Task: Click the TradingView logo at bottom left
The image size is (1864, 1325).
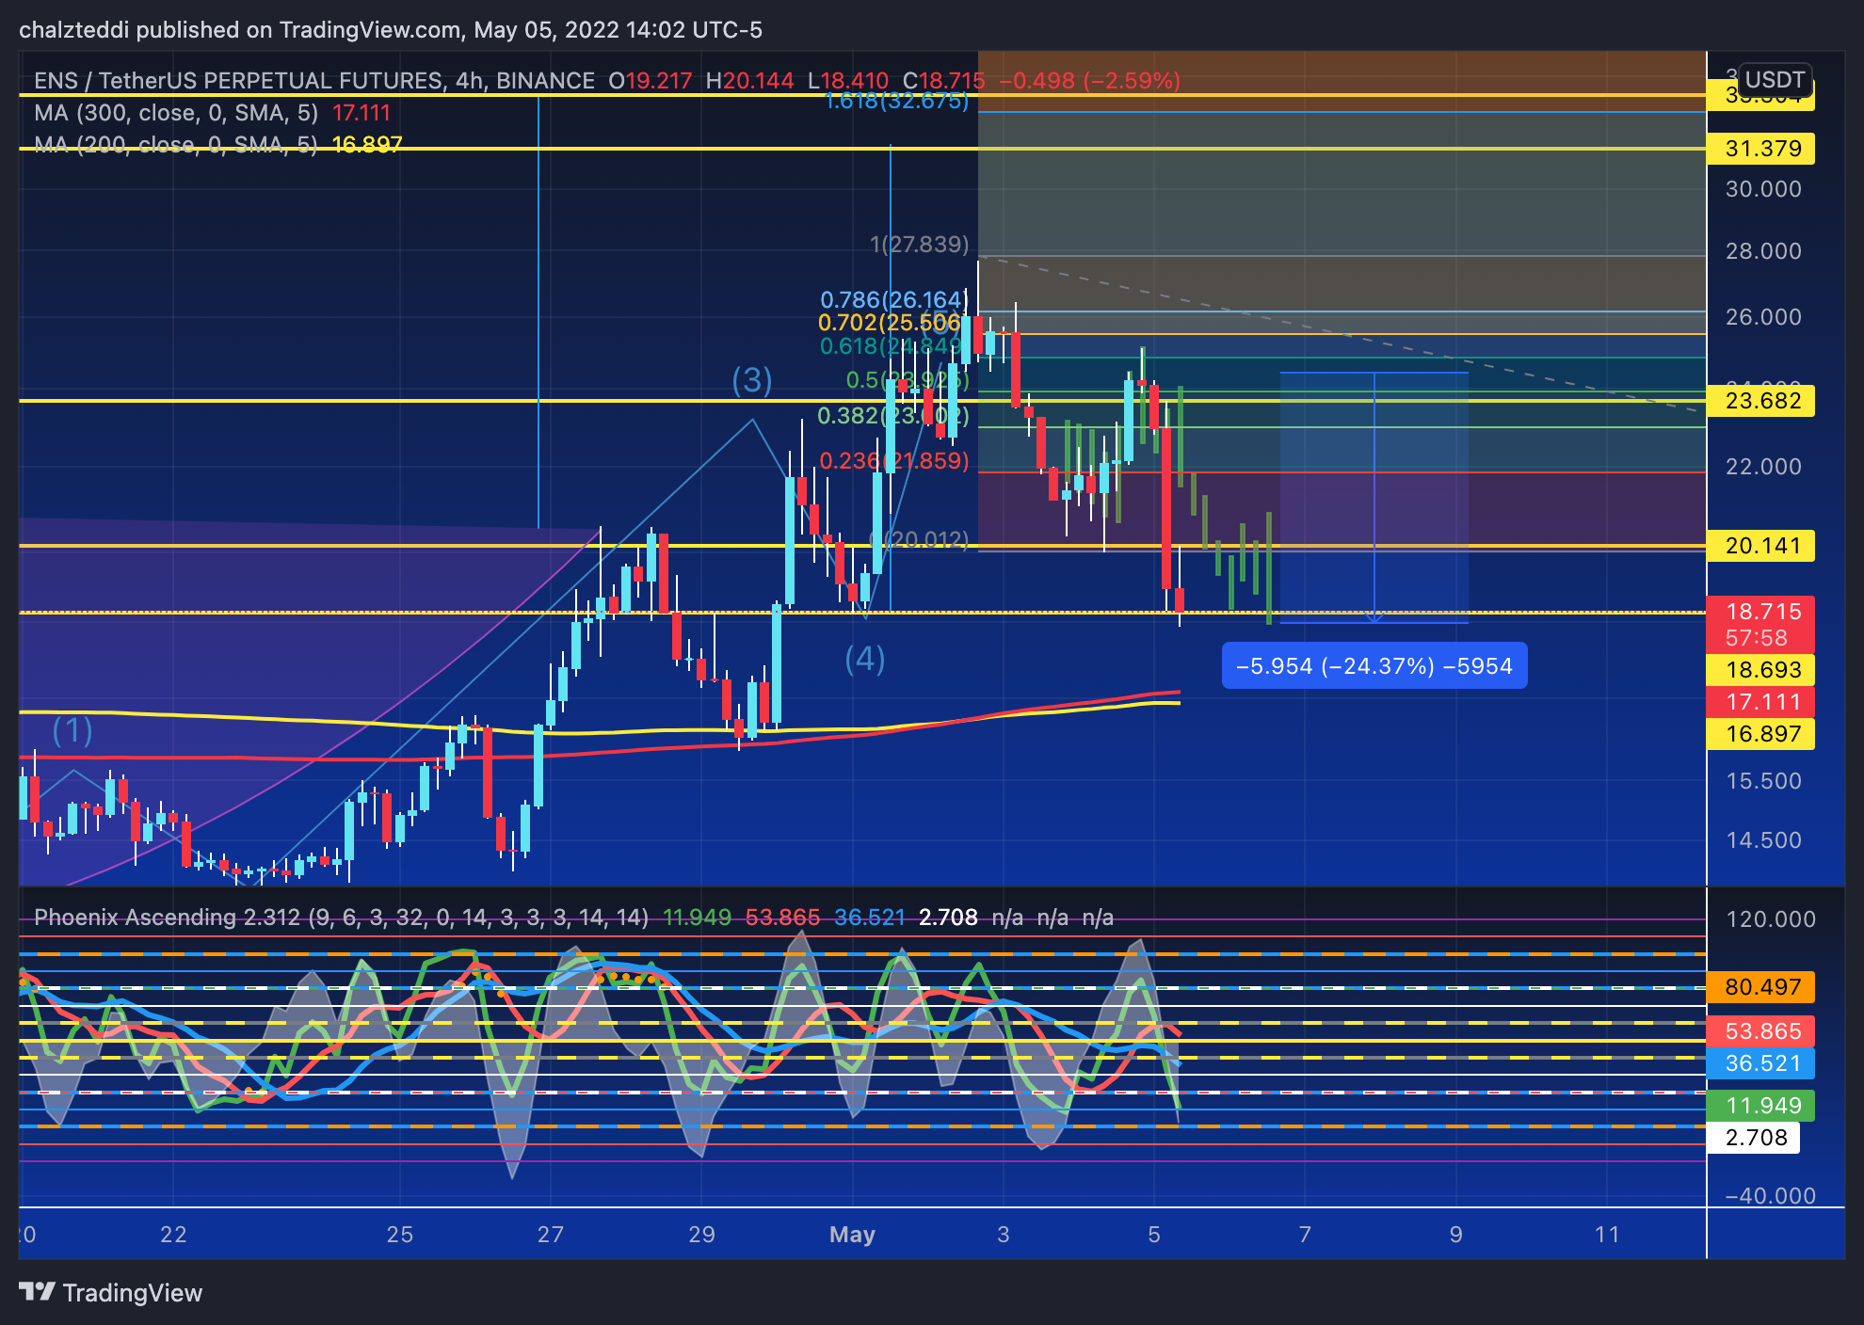Action: pyautogui.click(x=111, y=1293)
